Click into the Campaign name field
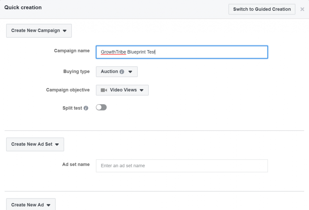 [182, 52]
